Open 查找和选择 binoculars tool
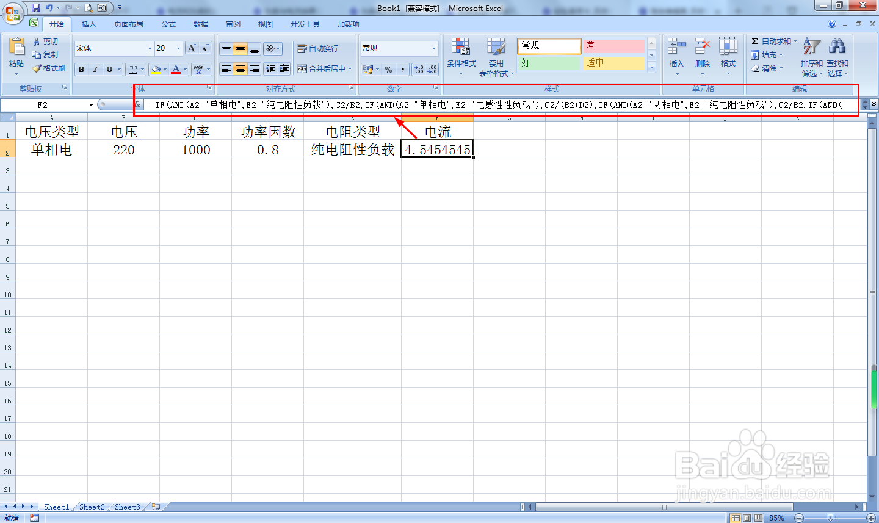The image size is (879, 523). [837, 56]
